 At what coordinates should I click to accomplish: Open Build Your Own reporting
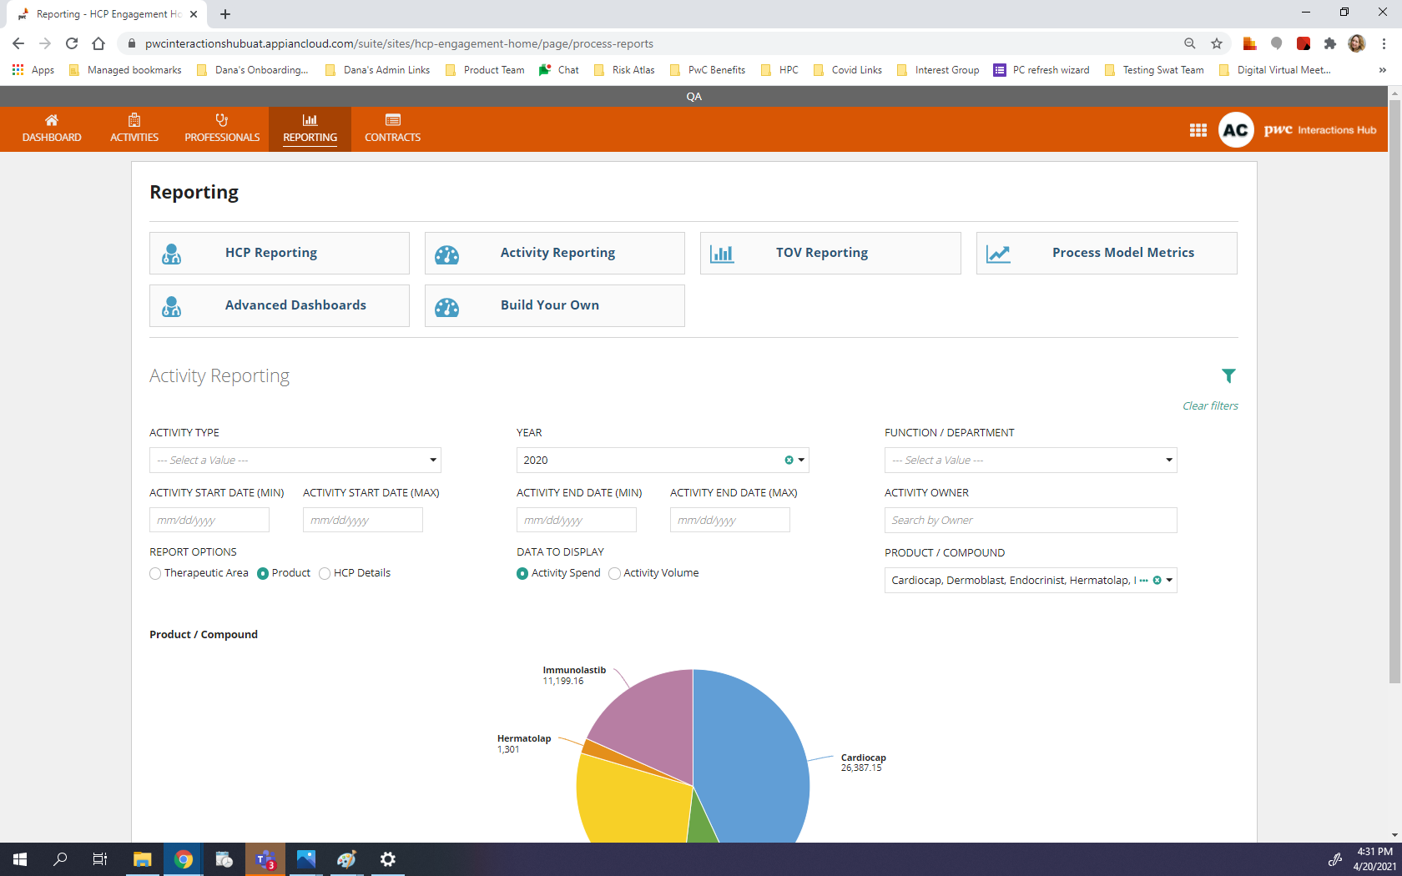pyautogui.click(x=549, y=305)
